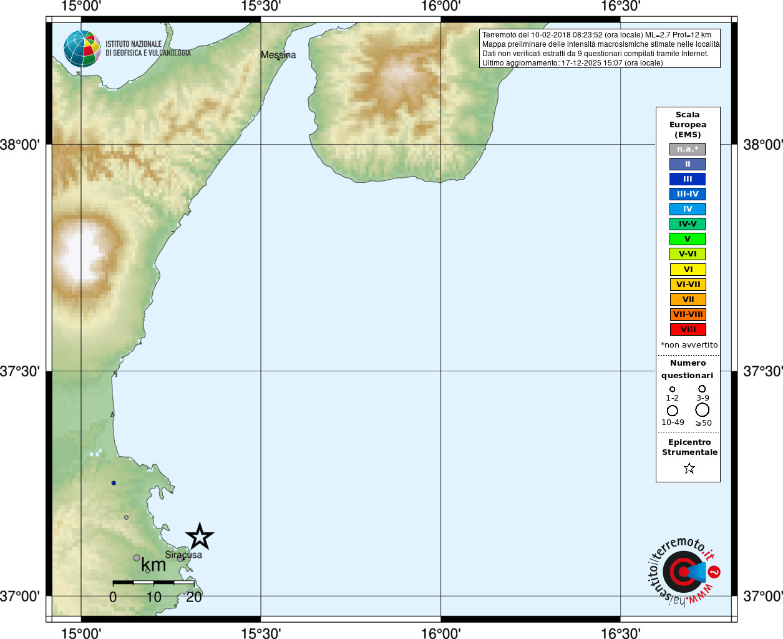
Task: Select the VII-VIII legend swatch
Action: click(x=688, y=315)
